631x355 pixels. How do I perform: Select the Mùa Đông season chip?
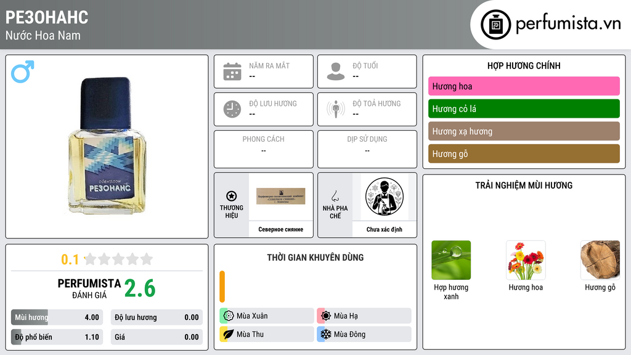click(x=364, y=334)
